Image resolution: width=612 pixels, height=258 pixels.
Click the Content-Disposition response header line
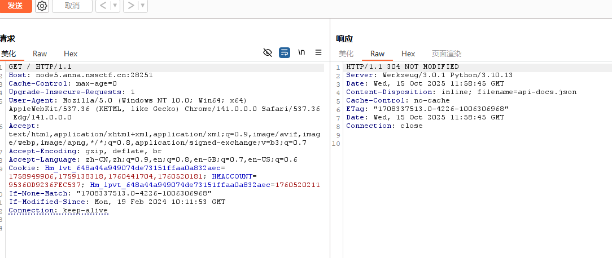pyautogui.click(x=461, y=92)
